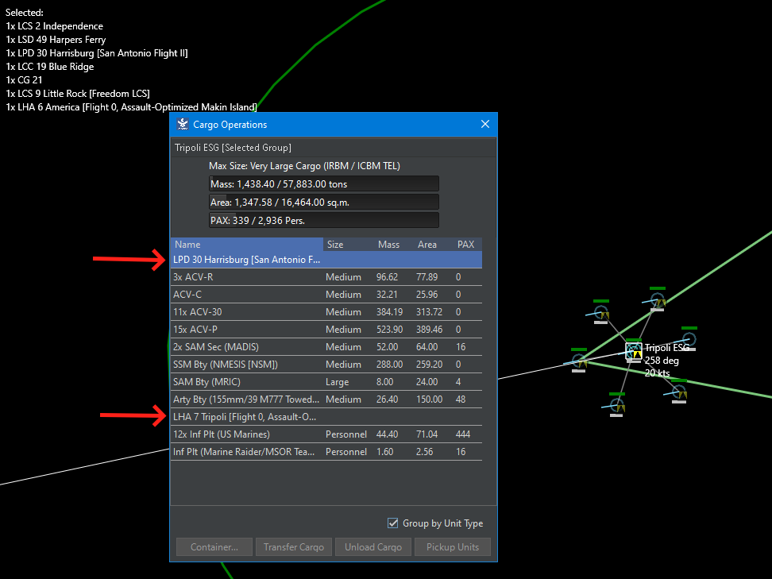Screen dimensions: 772x579
Task: Close the Cargo Operations dialog
Action: [x=485, y=124]
